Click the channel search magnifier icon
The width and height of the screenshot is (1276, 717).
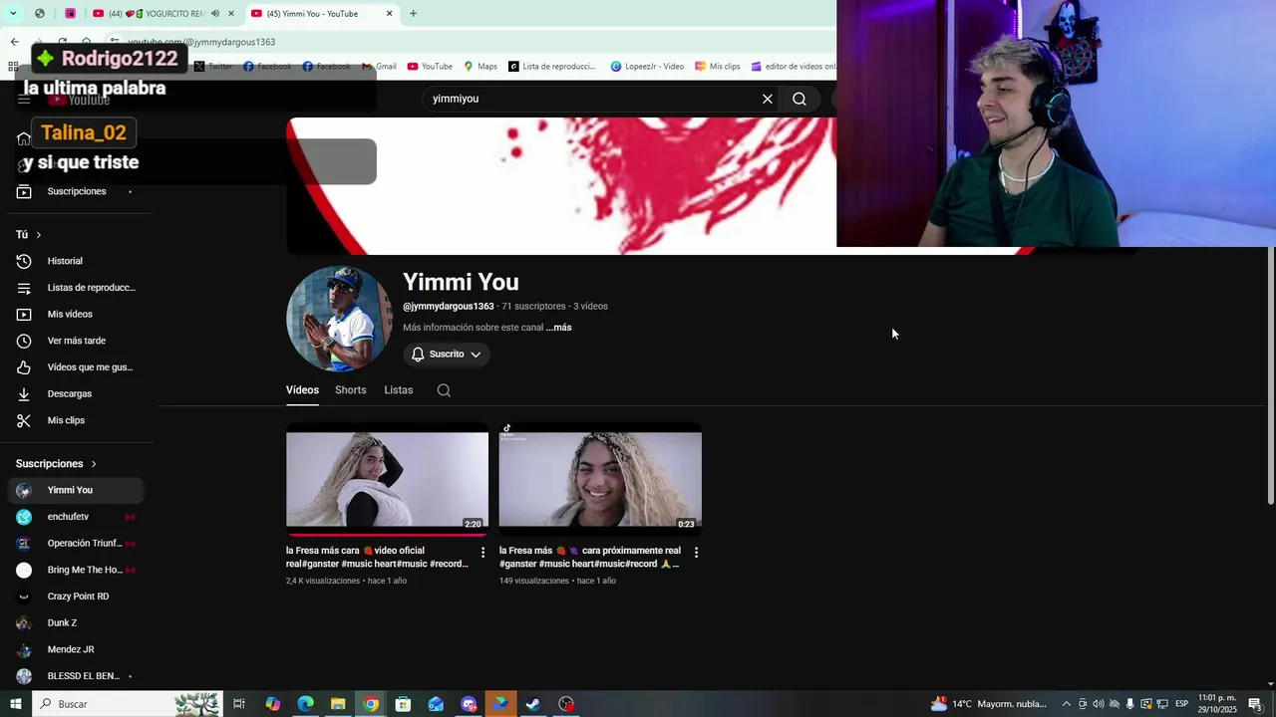[444, 390]
